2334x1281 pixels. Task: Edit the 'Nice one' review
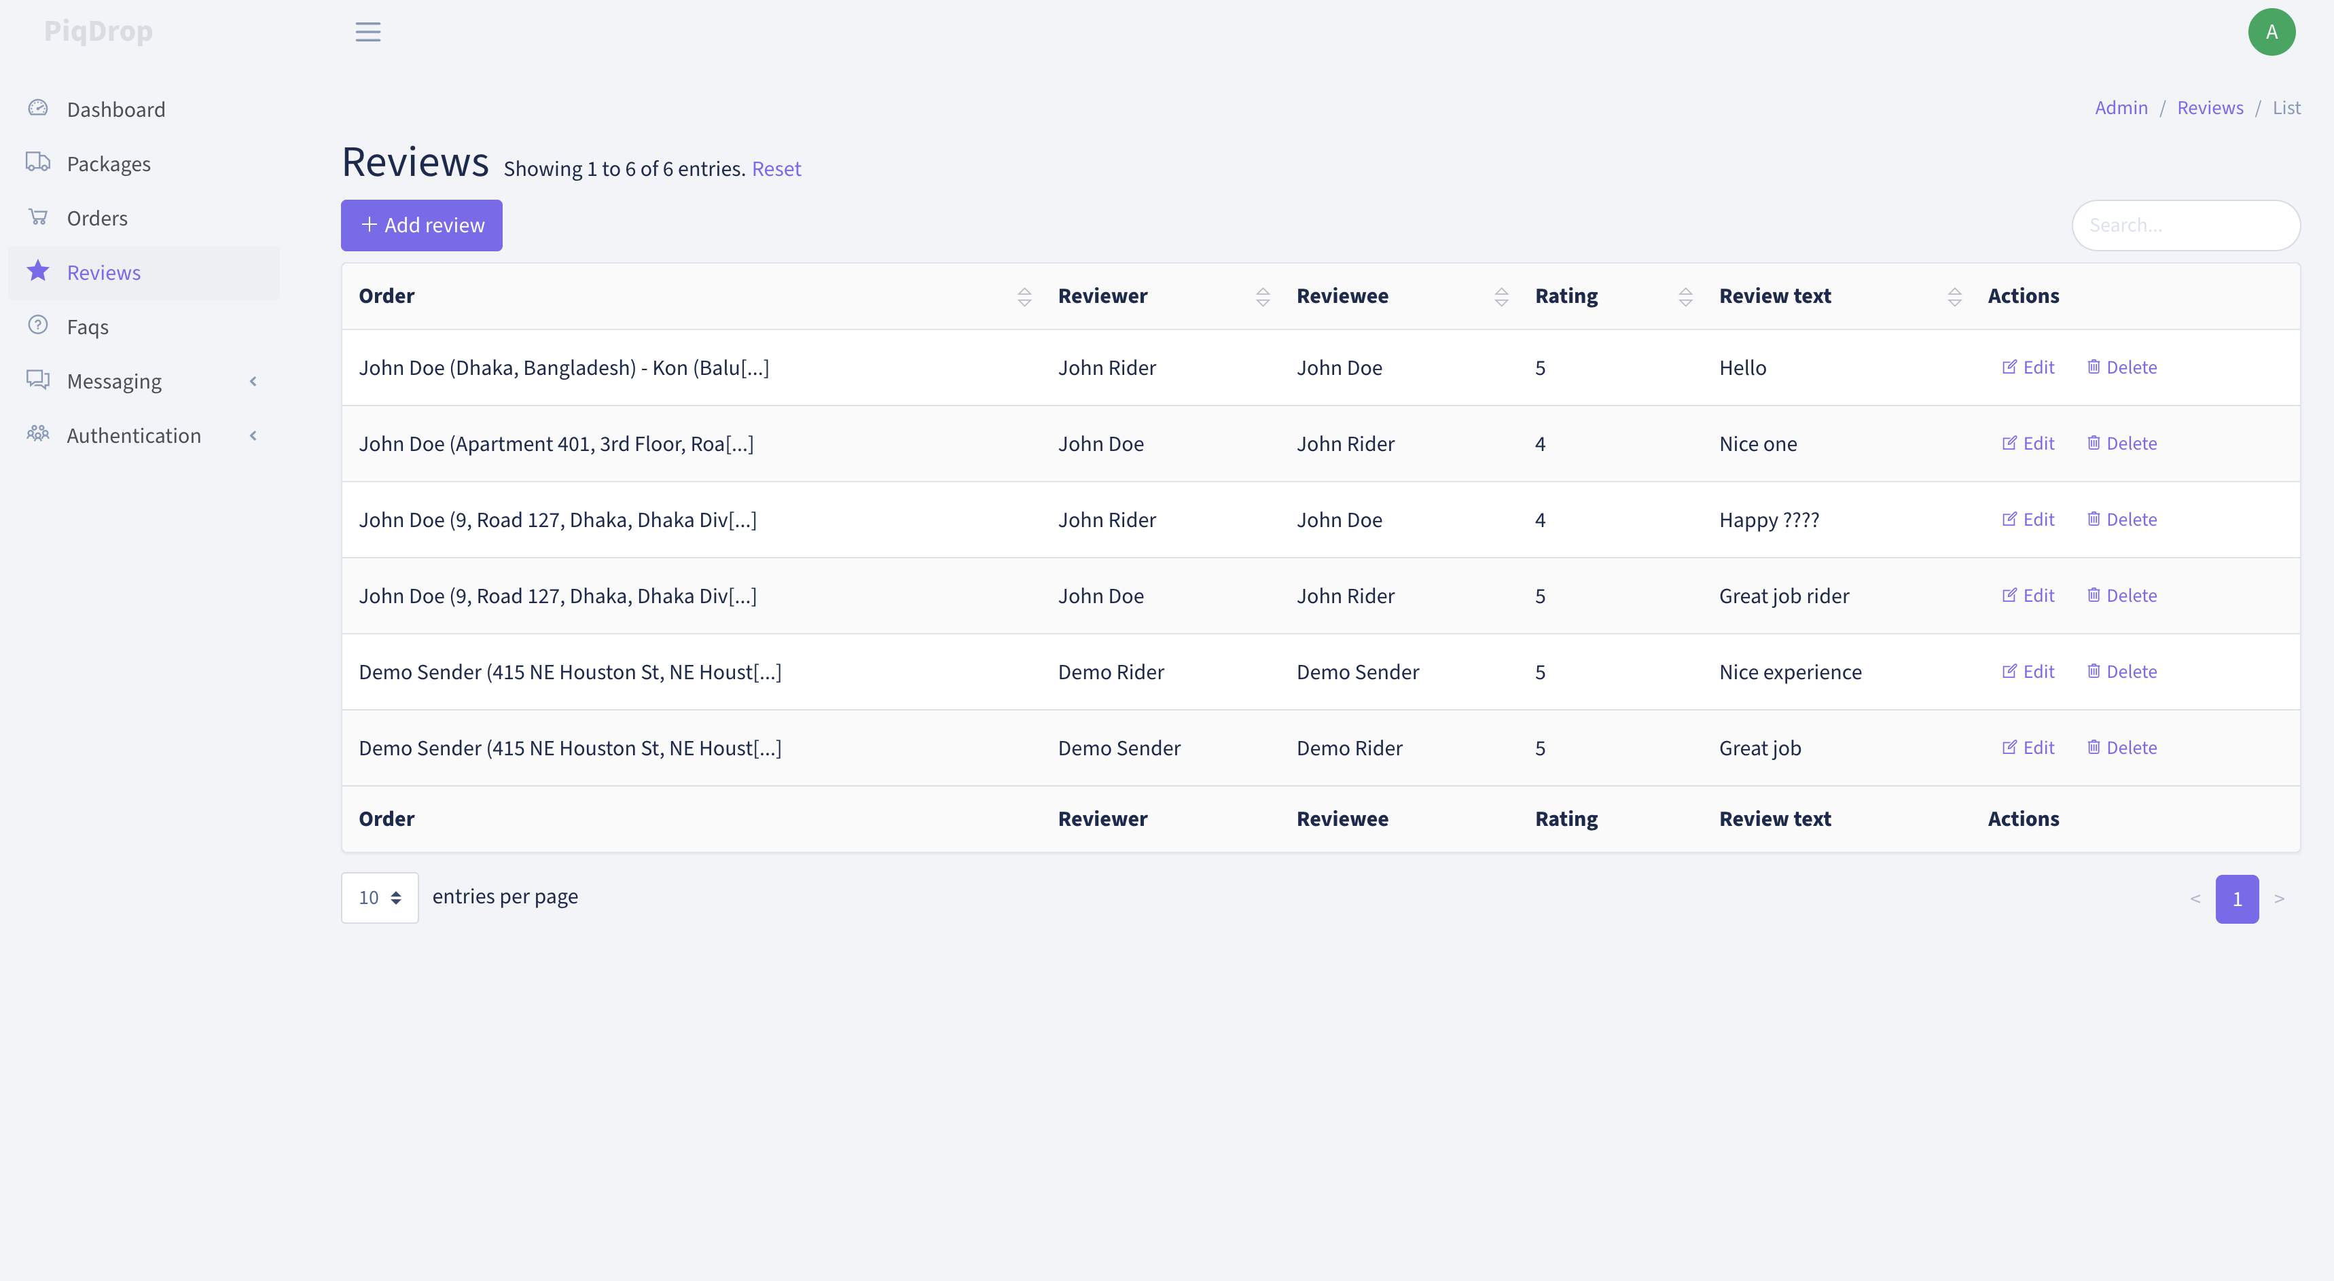pyautogui.click(x=2028, y=443)
